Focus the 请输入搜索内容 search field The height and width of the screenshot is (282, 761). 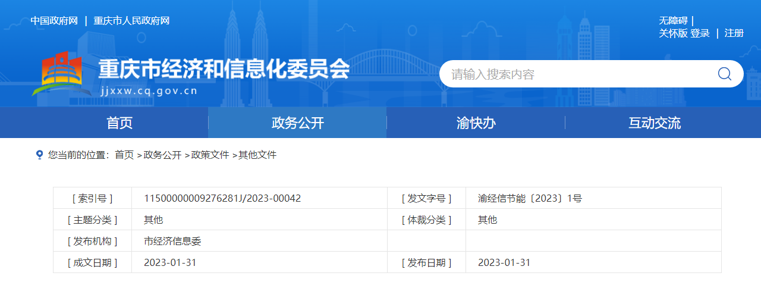[x=577, y=74]
